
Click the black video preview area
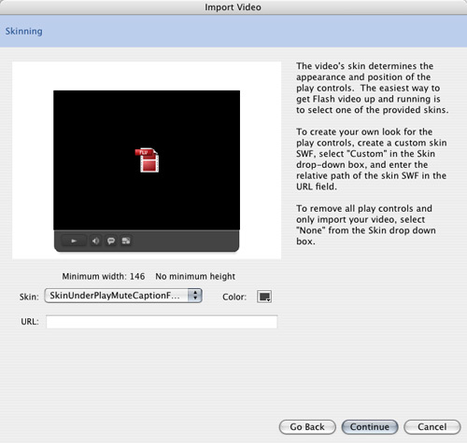click(147, 160)
